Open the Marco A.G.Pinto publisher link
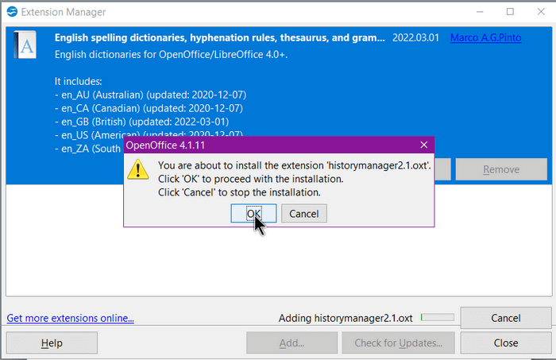Image resolution: width=556 pixels, height=360 pixels. tap(486, 37)
